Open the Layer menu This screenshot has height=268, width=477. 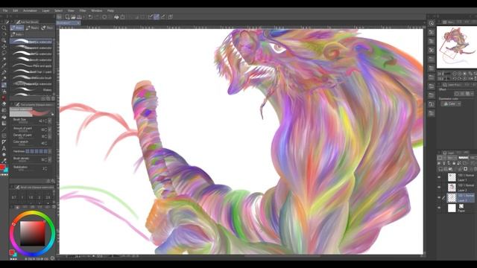tap(46, 10)
